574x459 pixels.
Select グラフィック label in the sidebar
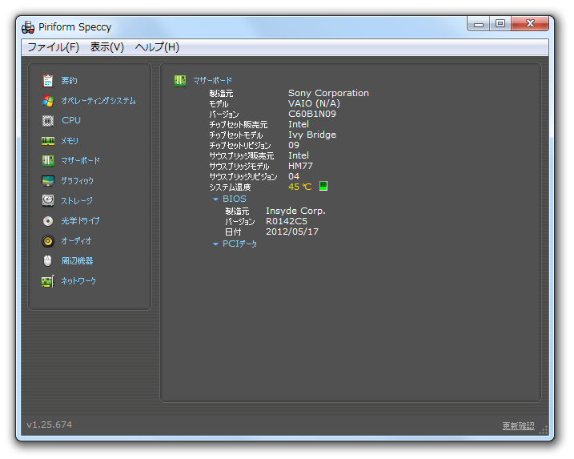pyautogui.click(x=77, y=180)
